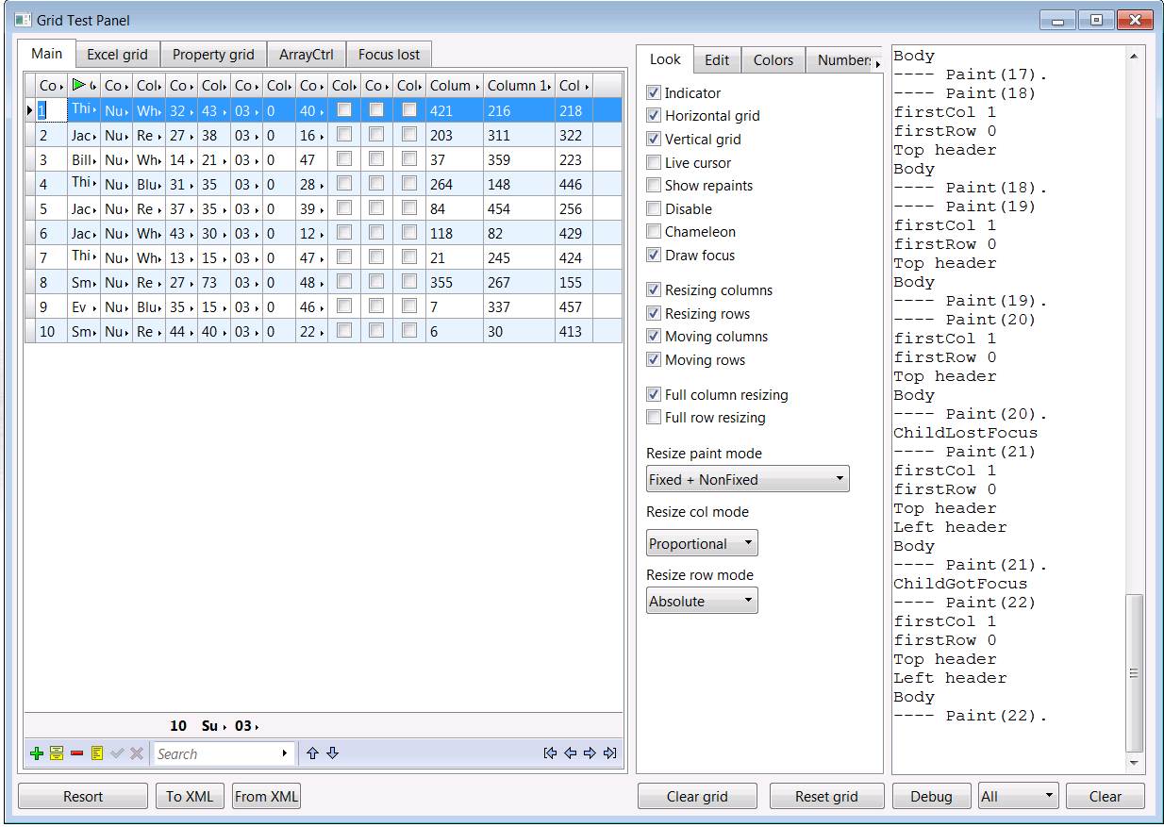Toggle the Full row resizing checkbox
The width and height of the screenshot is (1164, 827).
point(654,418)
